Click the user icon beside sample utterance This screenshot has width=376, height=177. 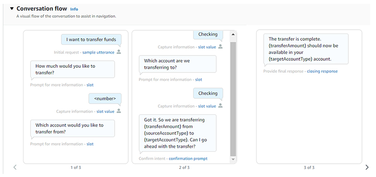pos(119,52)
